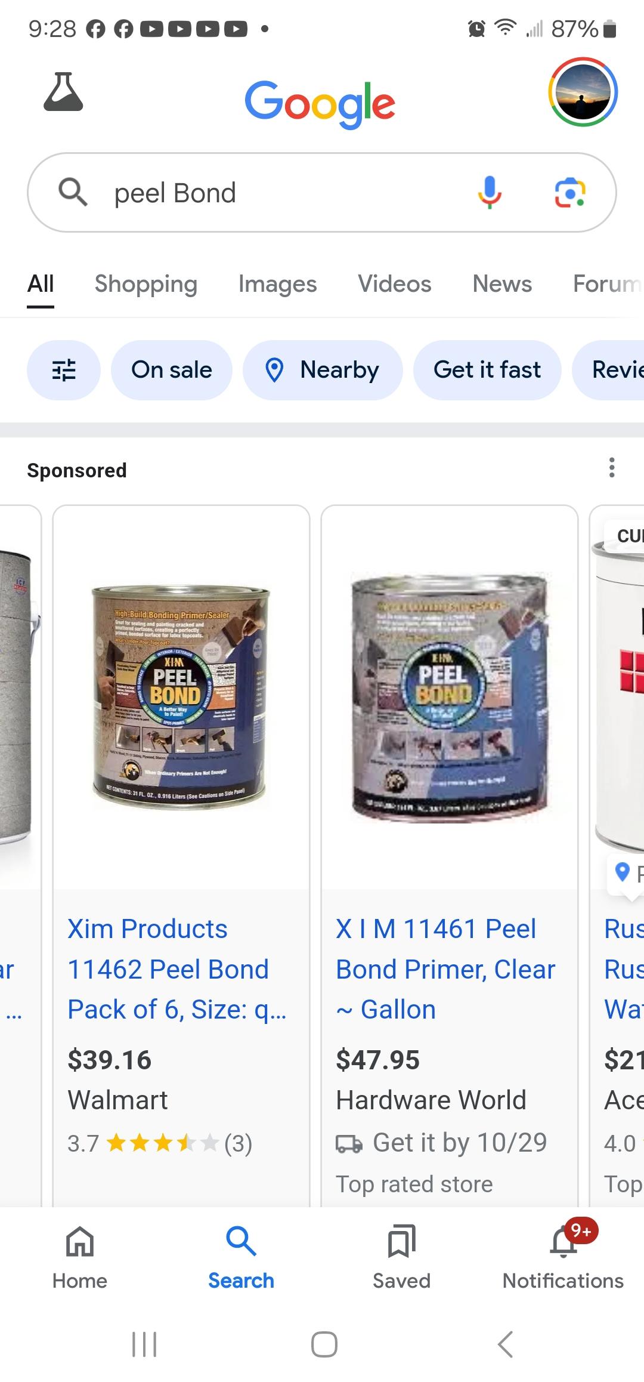Open Search Labs flask icon
Image resolution: width=644 pixels, height=1382 pixels.
[63, 92]
